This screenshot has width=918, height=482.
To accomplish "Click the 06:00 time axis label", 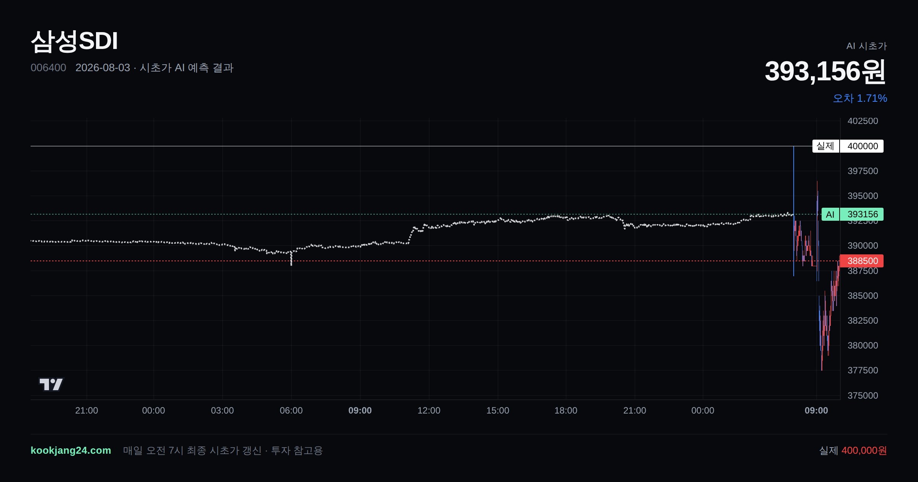I will 291,410.
